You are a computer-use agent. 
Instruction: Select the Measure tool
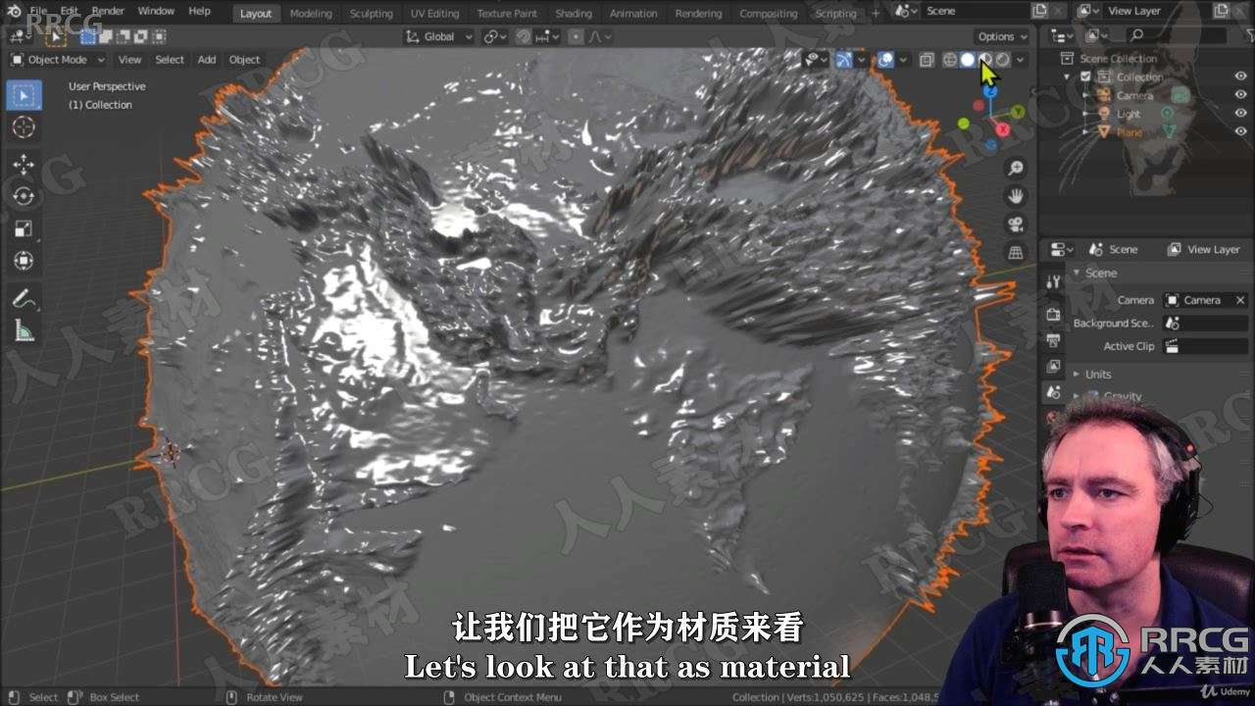pyautogui.click(x=24, y=330)
